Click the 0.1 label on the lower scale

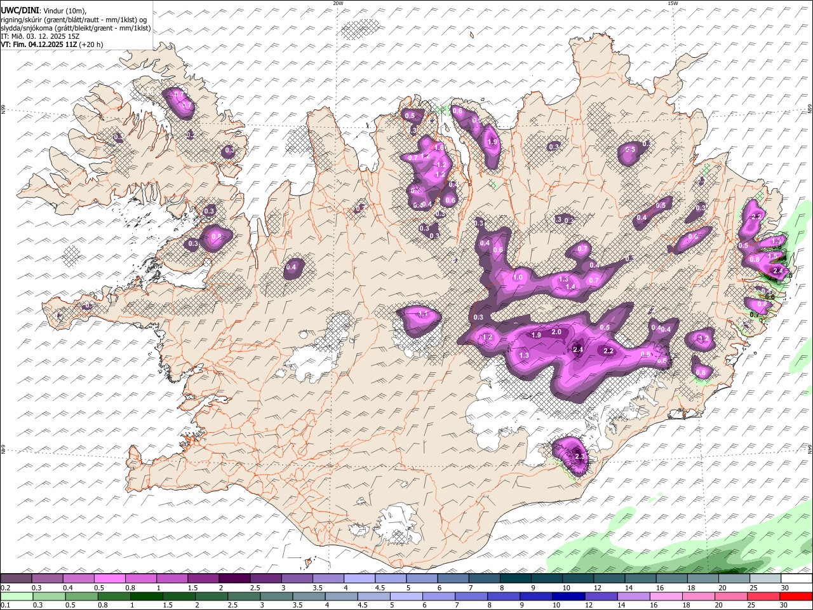click(x=4, y=606)
